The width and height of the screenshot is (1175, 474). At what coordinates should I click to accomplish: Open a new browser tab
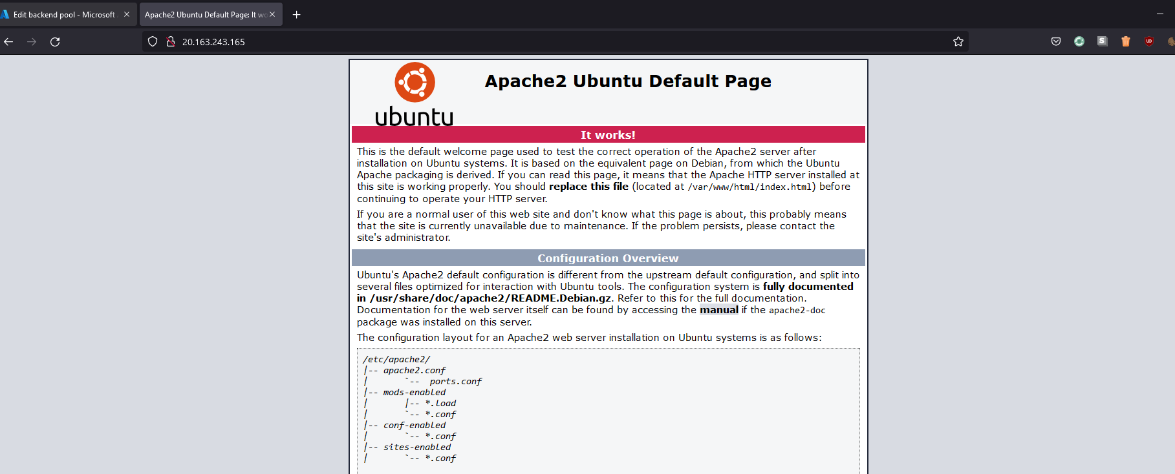[x=296, y=15]
